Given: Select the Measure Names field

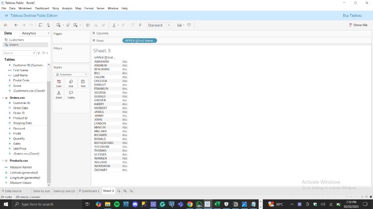Looking at the screenshot, I should [21, 167].
